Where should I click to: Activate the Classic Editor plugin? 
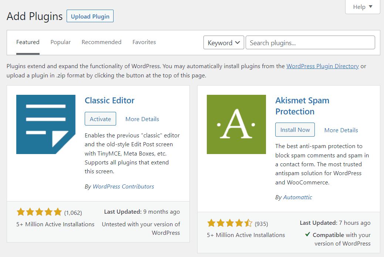click(100, 119)
